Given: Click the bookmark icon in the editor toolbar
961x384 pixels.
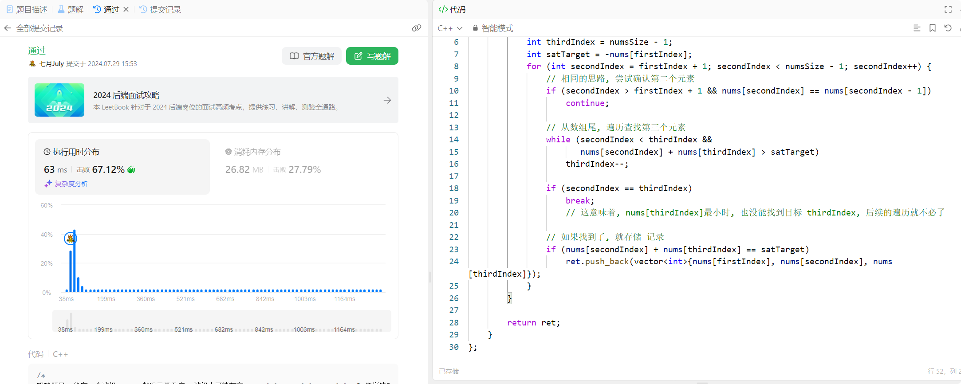Looking at the screenshot, I should [x=933, y=28].
